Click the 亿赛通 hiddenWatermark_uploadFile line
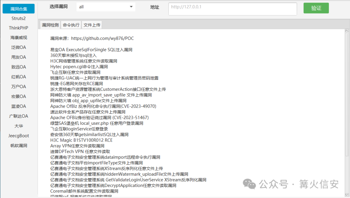 click(119, 174)
